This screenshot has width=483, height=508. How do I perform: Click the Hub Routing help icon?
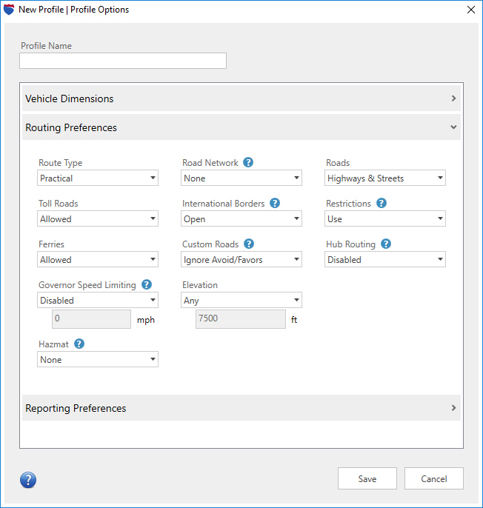(386, 244)
